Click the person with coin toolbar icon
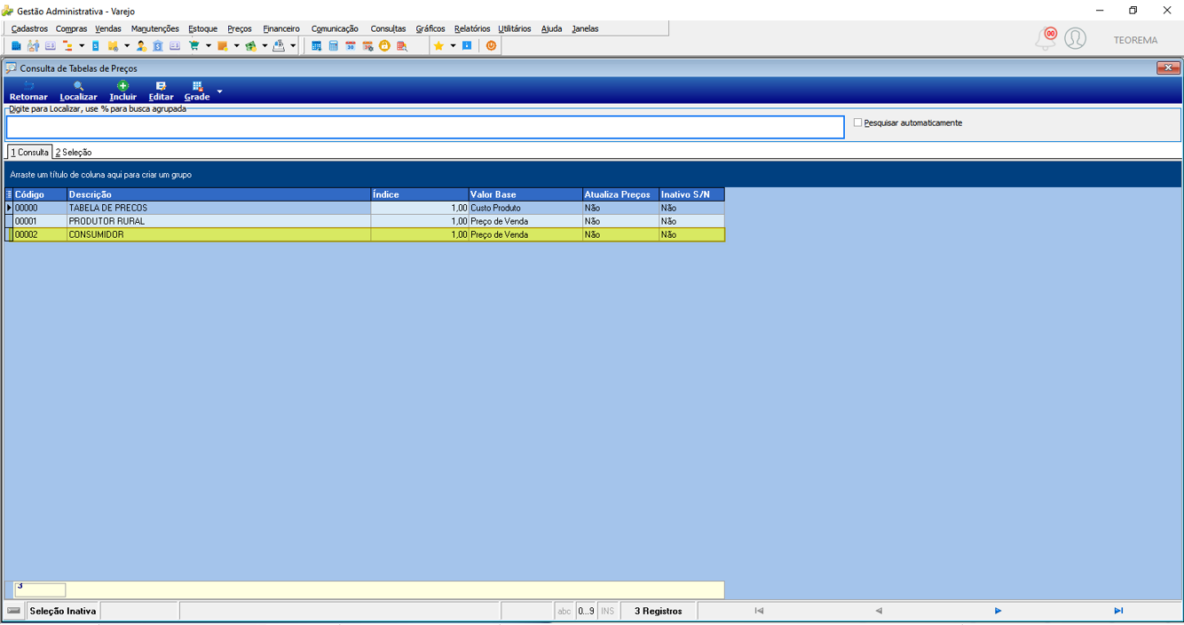 (142, 45)
